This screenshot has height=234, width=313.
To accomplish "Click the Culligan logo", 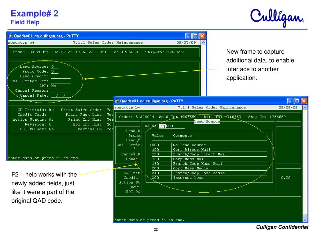I will point(277,18).
